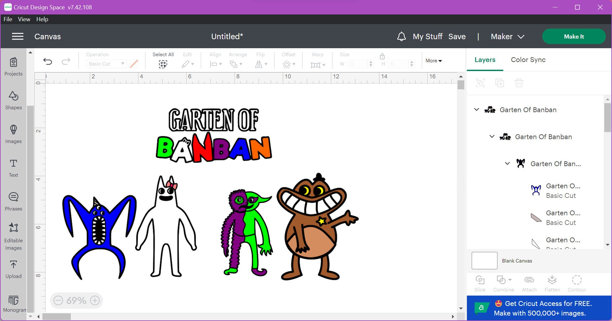The image size is (612, 321).
Task: Click the canvas horizontal scrollbar
Action: pos(57,317)
